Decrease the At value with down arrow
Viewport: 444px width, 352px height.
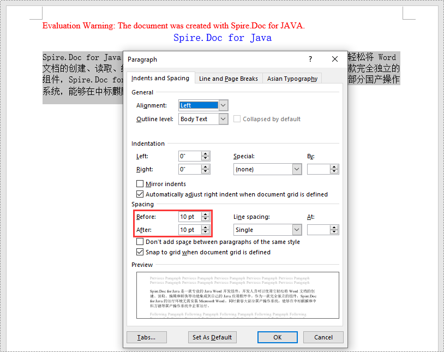click(334, 232)
